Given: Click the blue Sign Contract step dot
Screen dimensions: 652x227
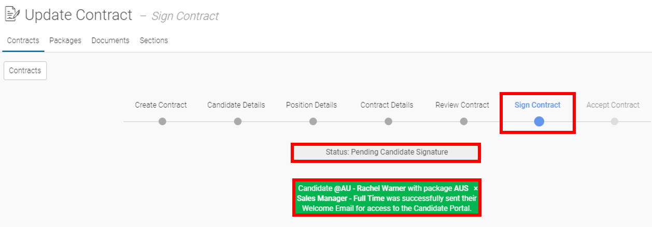Looking at the screenshot, I should click(539, 122).
